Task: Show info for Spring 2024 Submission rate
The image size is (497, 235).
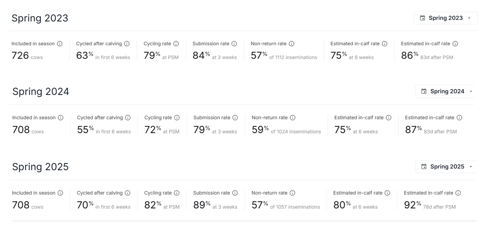Action: click(235, 118)
